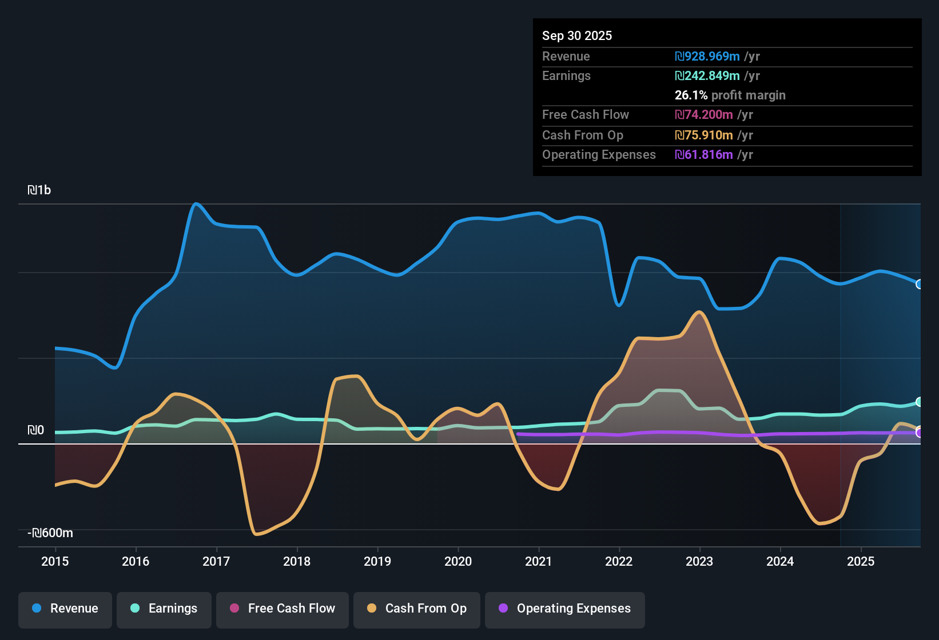Click the Cash From Op orange dot icon

click(372, 609)
